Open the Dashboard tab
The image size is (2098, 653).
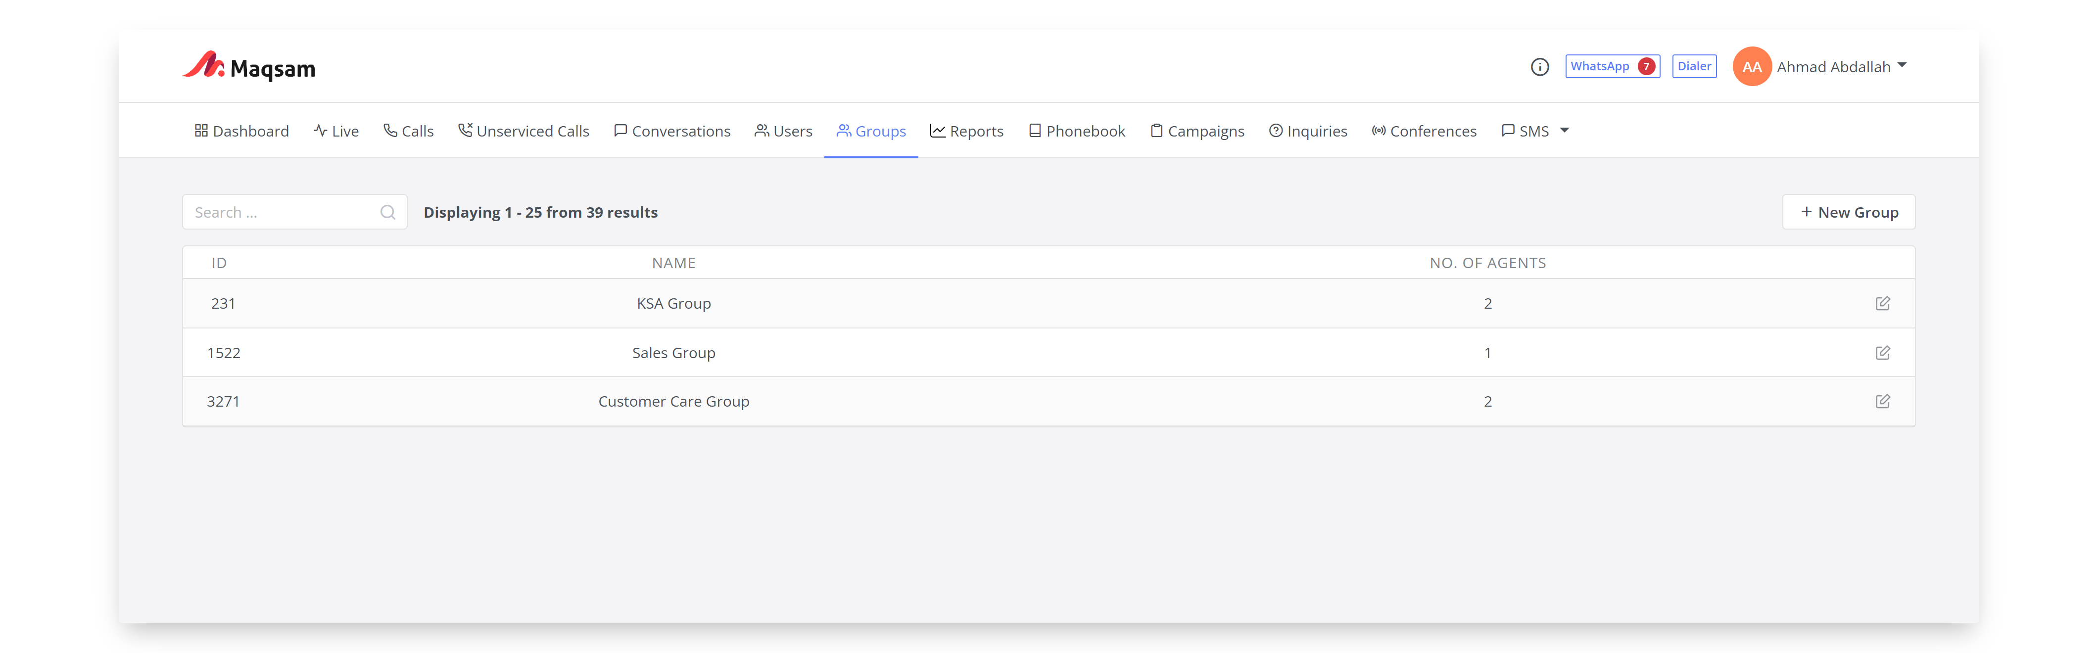coord(241,131)
